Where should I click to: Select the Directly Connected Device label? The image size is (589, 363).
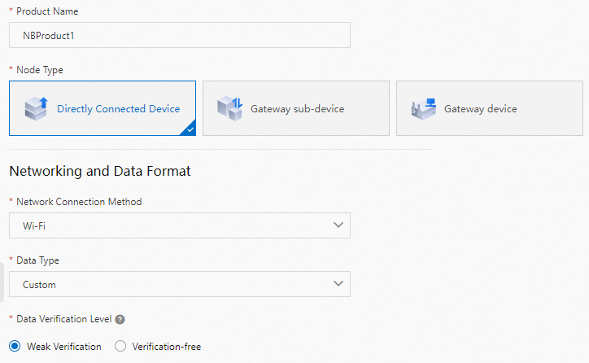point(118,109)
